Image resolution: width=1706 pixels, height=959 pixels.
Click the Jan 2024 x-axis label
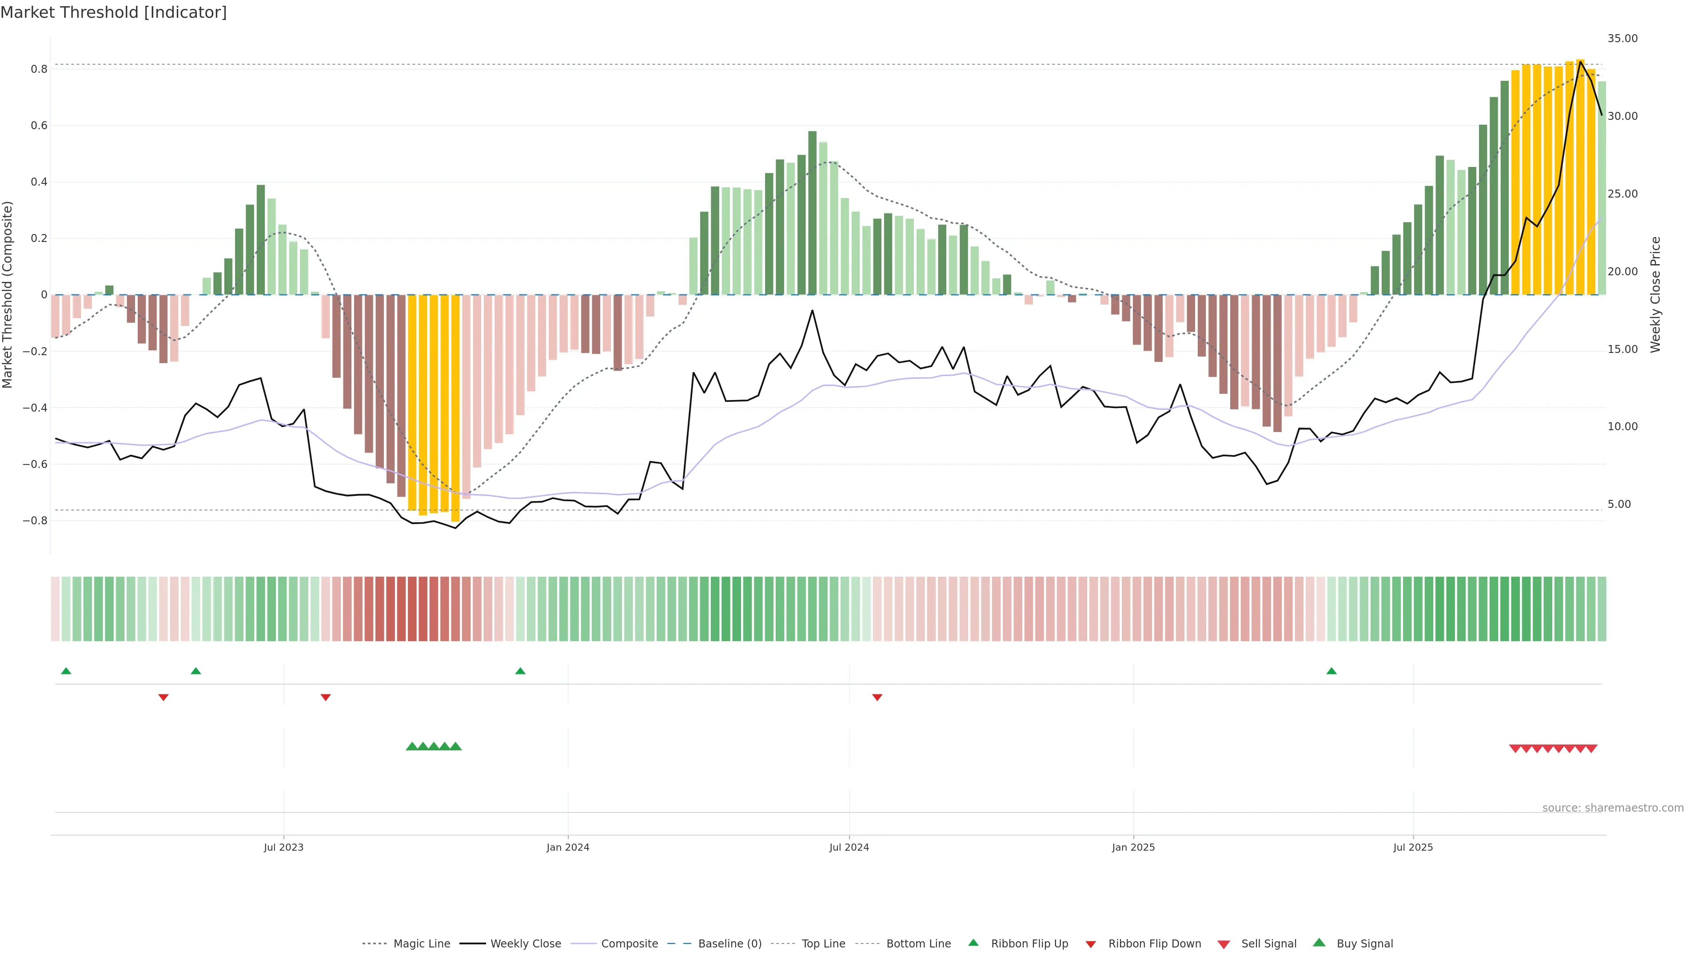[568, 847]
